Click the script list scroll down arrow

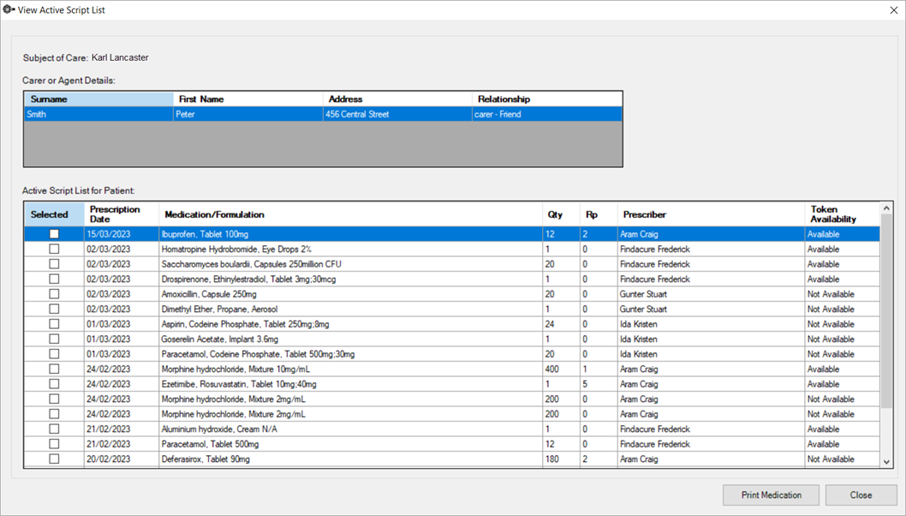coord(886,461)
